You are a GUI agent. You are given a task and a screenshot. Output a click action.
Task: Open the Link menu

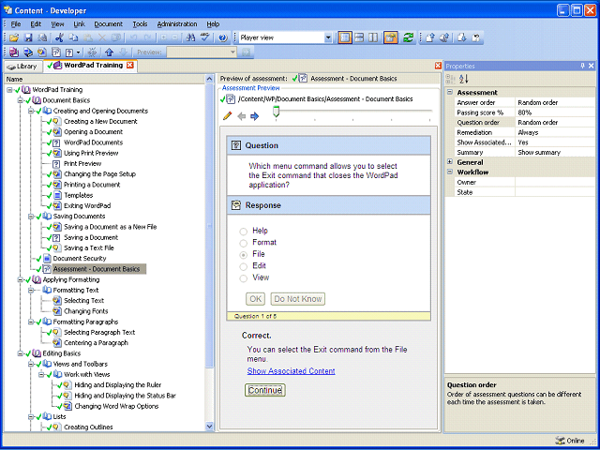pyautogui.click(x=79, y=24)
